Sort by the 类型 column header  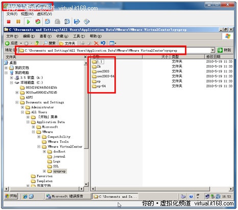187,57
